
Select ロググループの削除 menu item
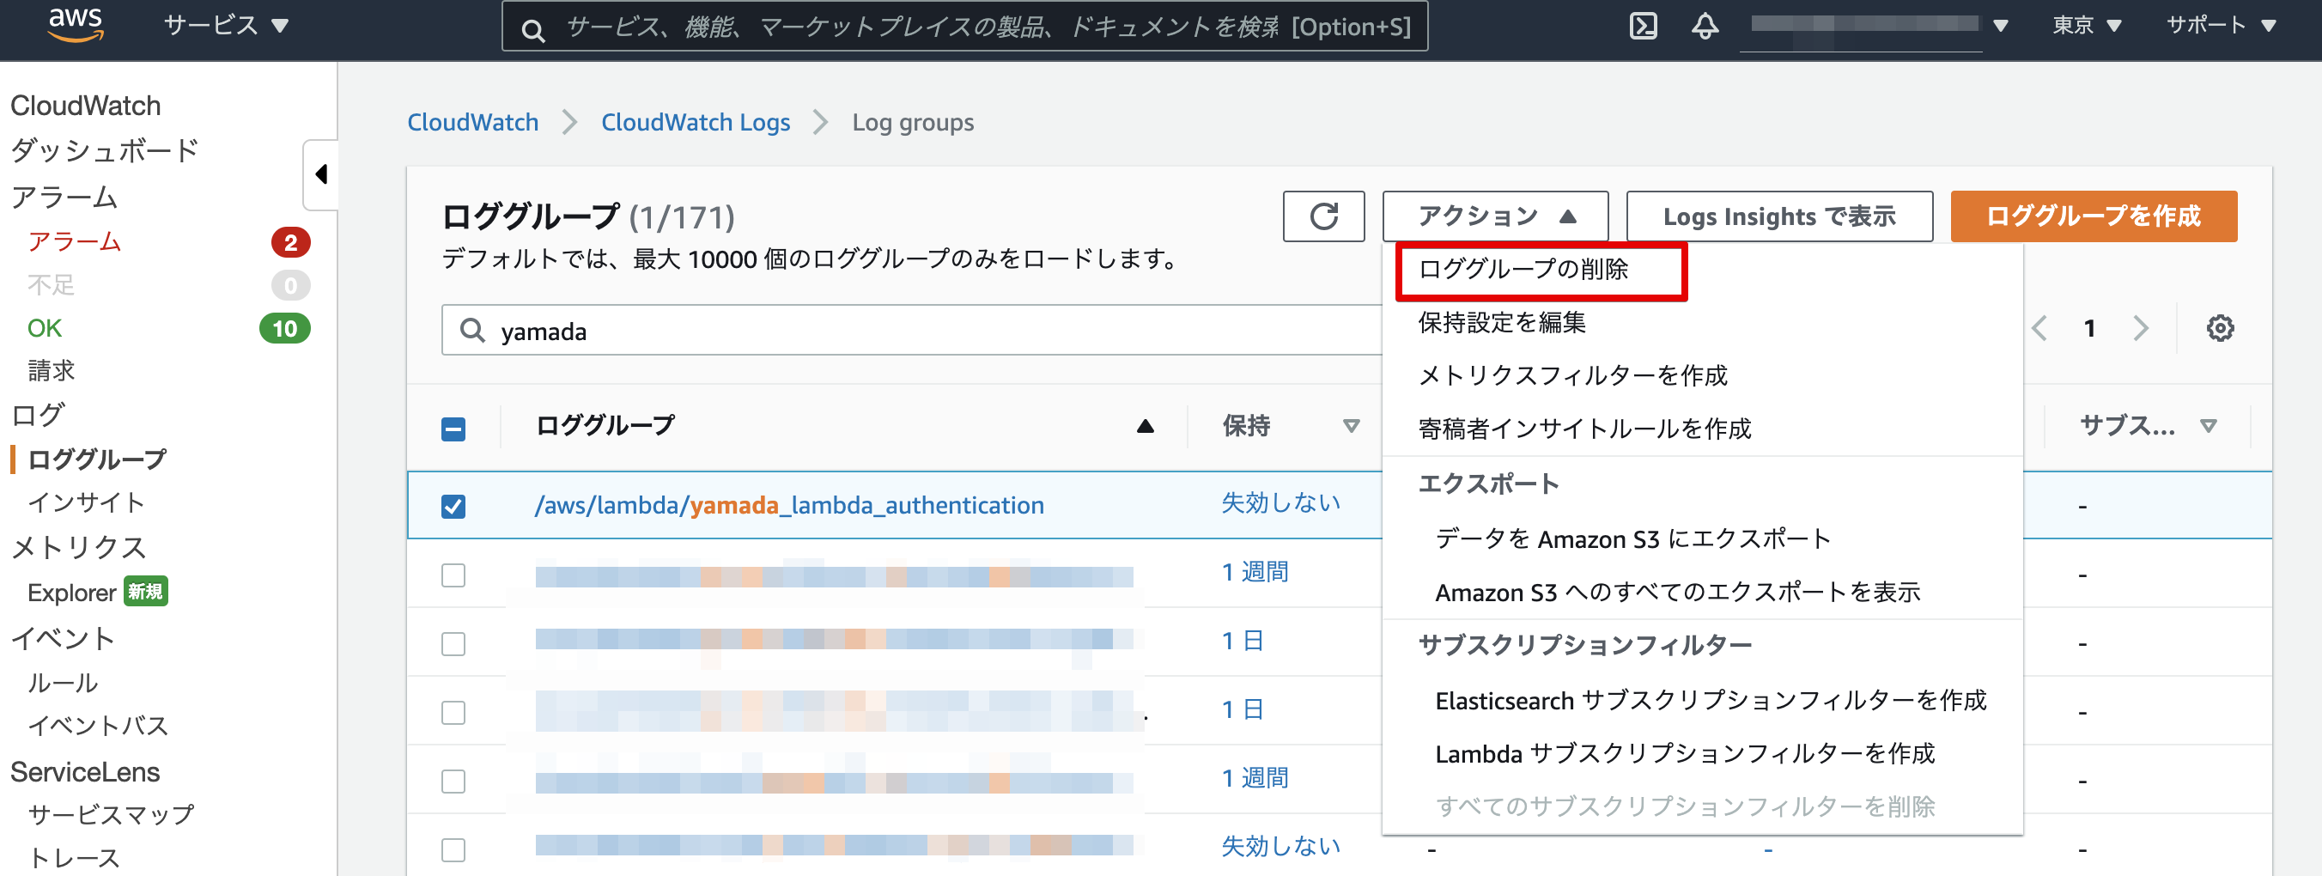(1523, 270)
